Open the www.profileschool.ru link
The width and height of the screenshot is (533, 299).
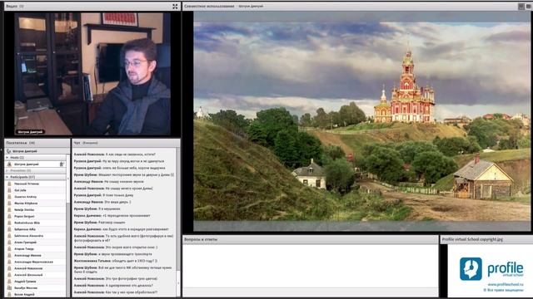pyautogui.click(x=506, y=285)
